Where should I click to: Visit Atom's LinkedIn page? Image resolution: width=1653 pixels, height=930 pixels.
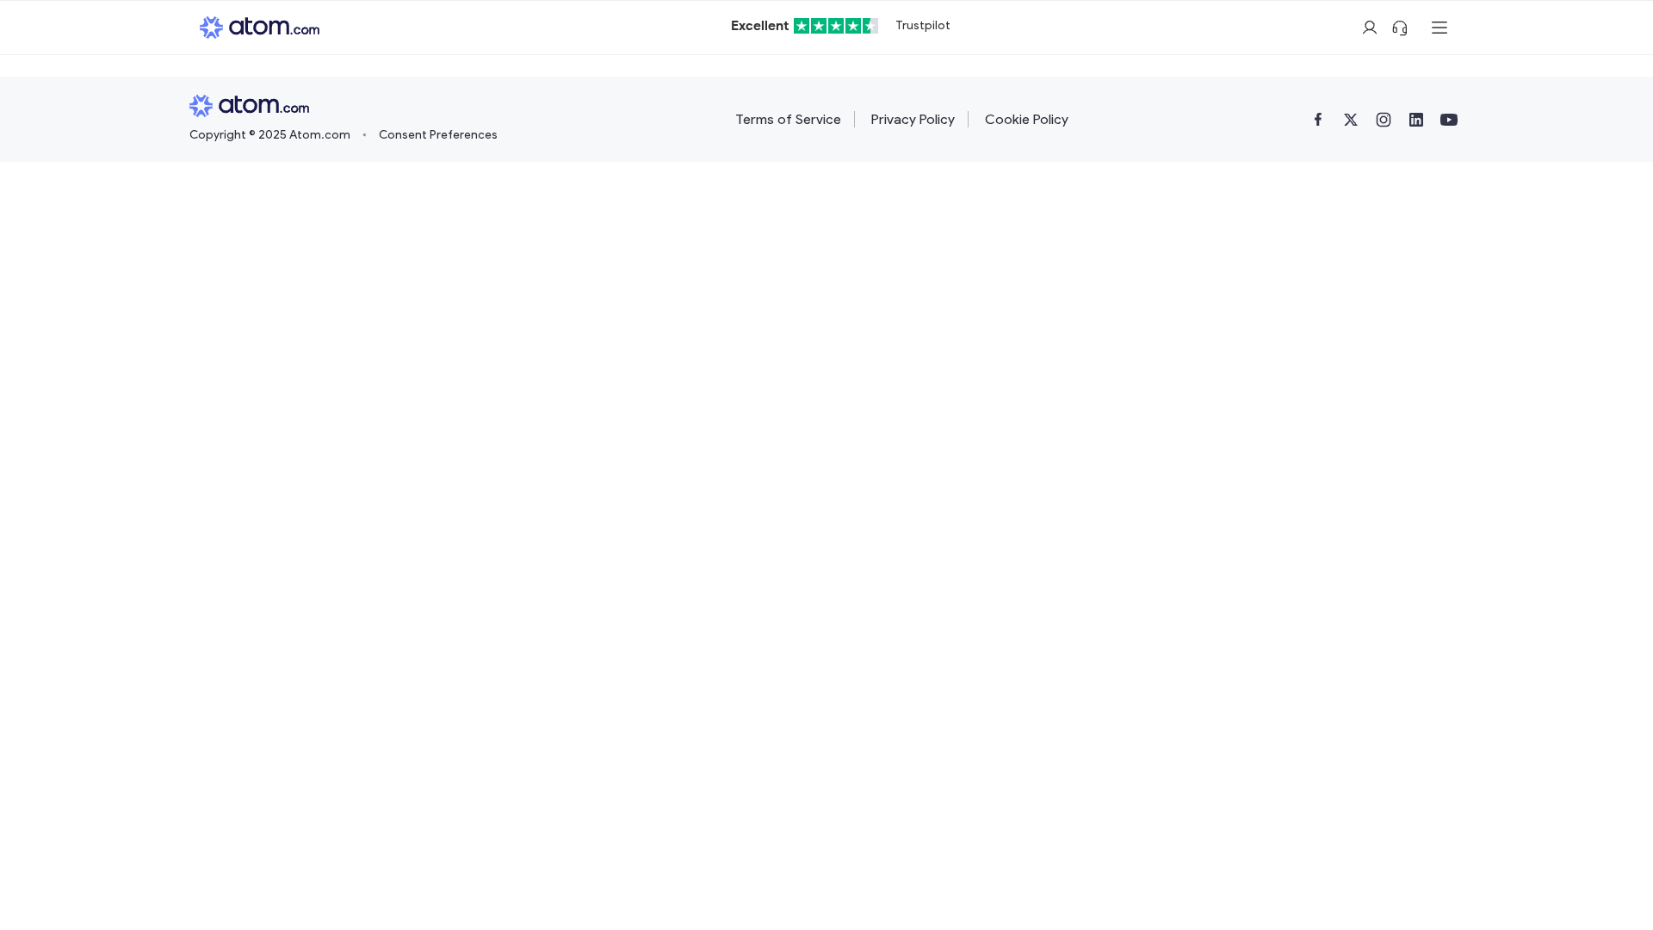point(1415,120)
